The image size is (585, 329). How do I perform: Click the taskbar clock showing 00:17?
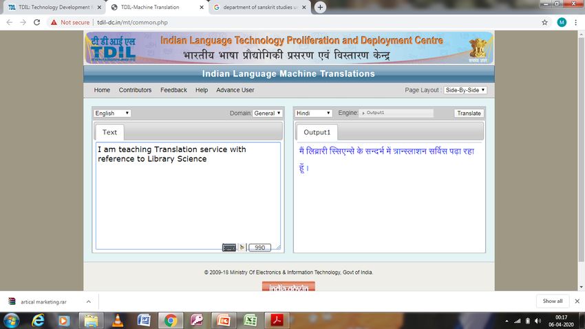(x=561, y=321)
